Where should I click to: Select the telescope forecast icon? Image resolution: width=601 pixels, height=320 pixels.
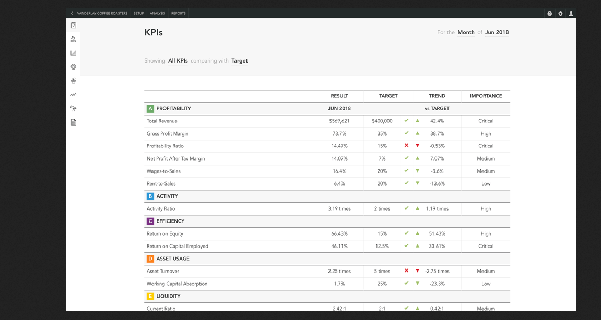point(74,108)
